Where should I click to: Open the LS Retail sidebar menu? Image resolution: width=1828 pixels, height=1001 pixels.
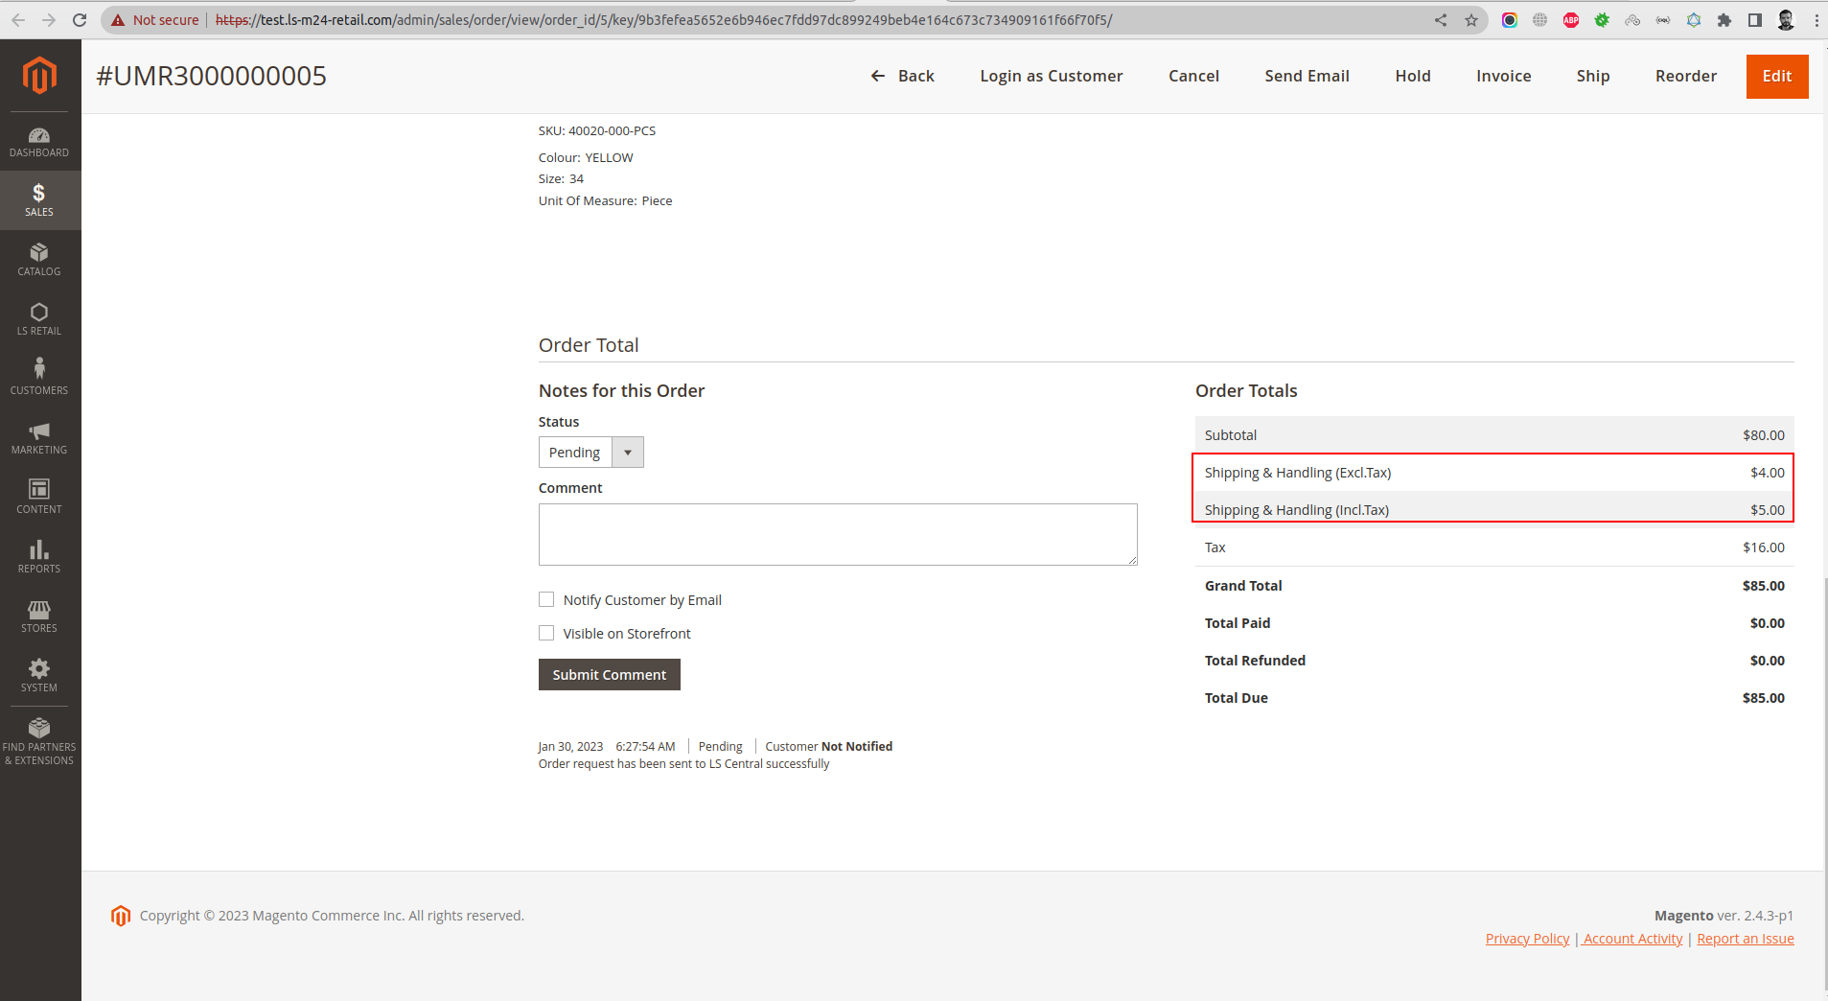point(39,319)
